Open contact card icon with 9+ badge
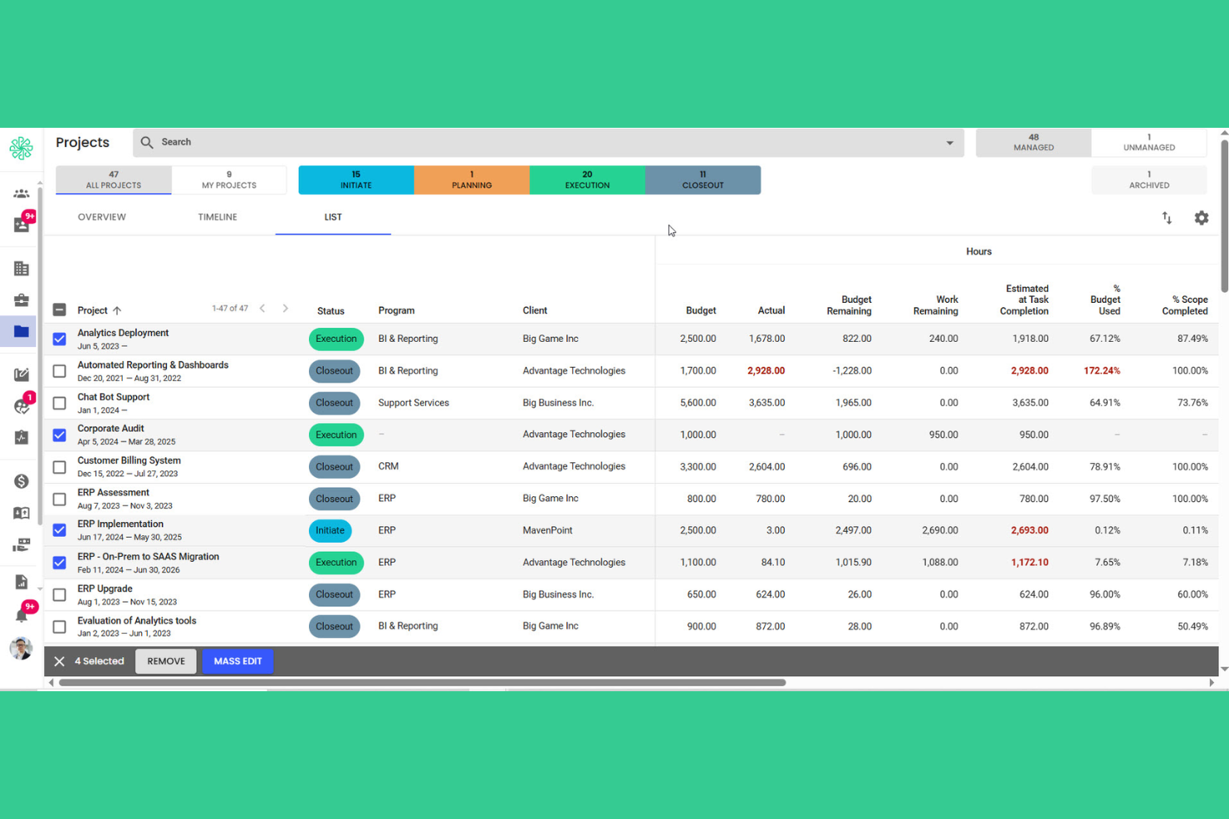Screen dimensions: 1229x819 pyautogui.click(x=22, y=224)
